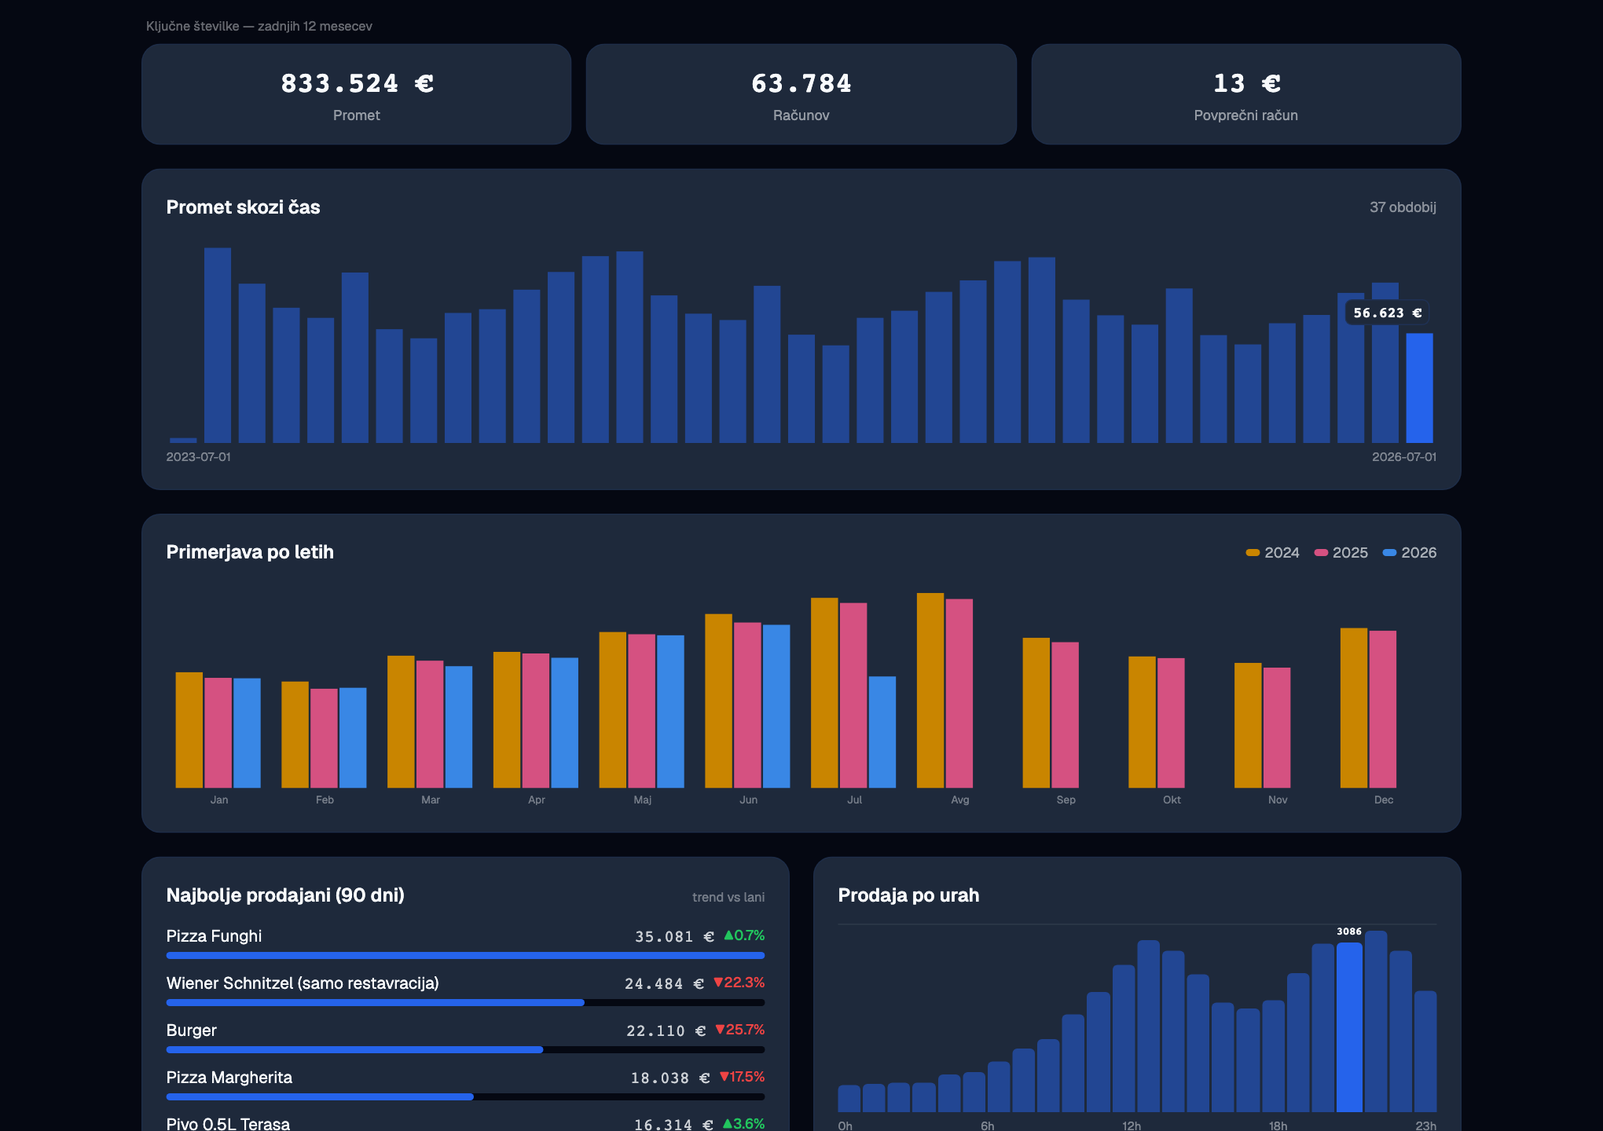Open the Povprečni račun card
1603x1131 pixels.
[1246, 94]
